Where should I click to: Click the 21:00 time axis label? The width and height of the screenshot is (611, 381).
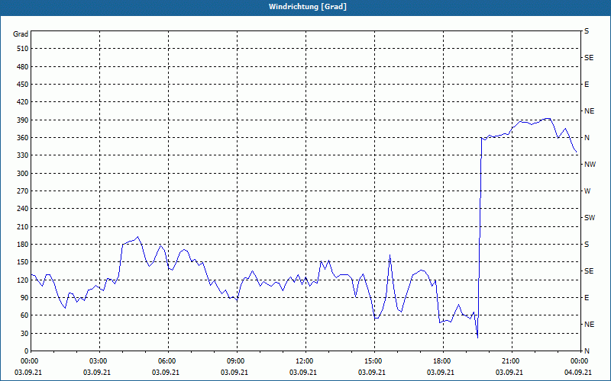(512, 361)
